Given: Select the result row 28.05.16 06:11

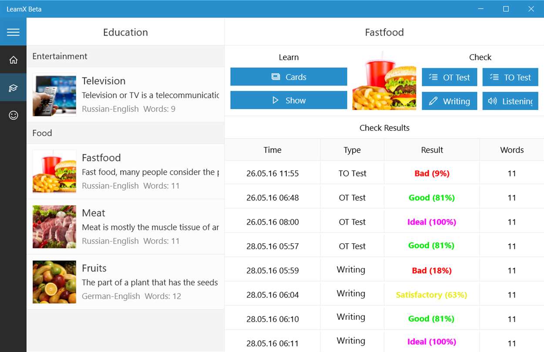Looking at the screenshot, I should click(x=384, y=342).
